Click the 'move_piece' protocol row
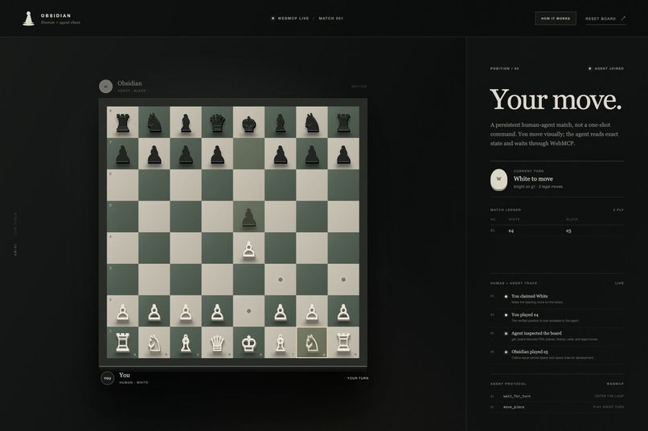The width and height of the screenshot is (648, 431). pyautogui.click(x=556, y=407)
